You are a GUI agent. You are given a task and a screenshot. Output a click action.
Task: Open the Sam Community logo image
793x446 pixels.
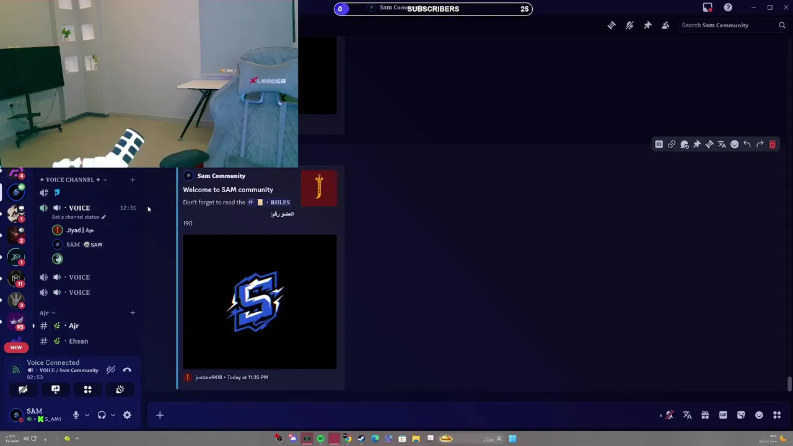(260, 302)
